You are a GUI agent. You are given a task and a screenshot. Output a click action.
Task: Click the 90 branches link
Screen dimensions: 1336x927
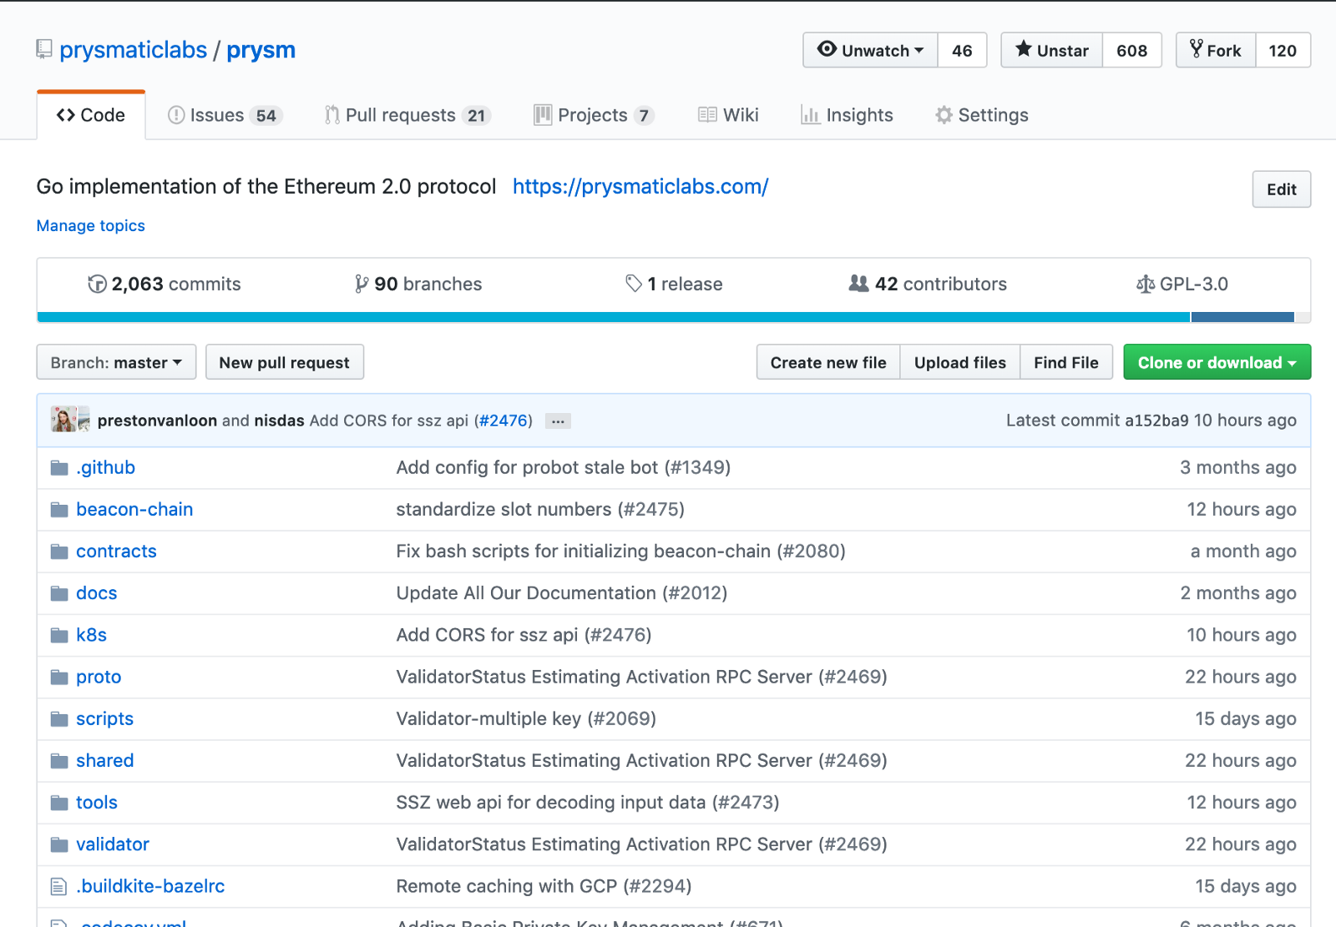pos(418,285)
